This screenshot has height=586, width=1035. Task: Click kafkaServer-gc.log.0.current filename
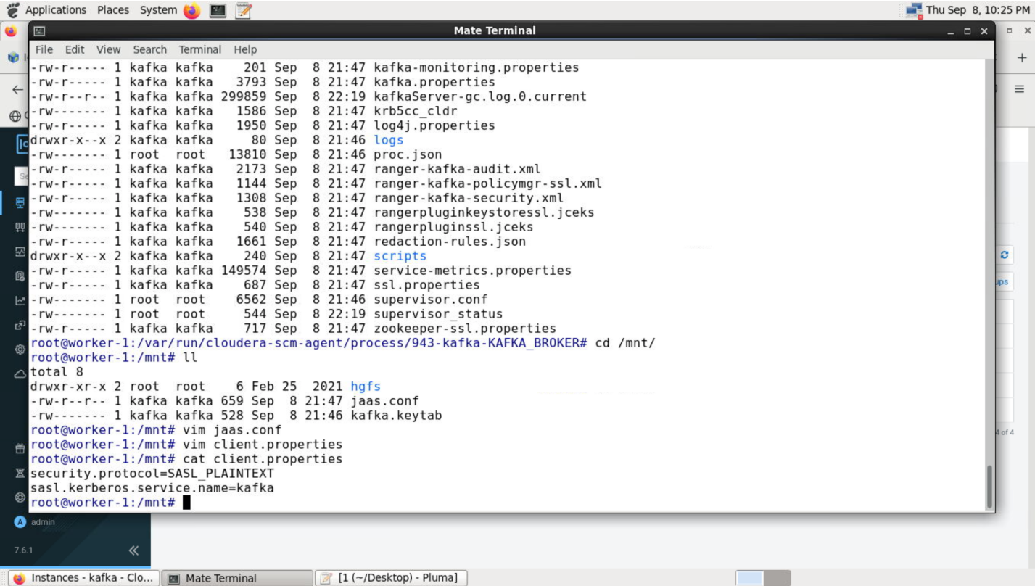coord(480,96)
